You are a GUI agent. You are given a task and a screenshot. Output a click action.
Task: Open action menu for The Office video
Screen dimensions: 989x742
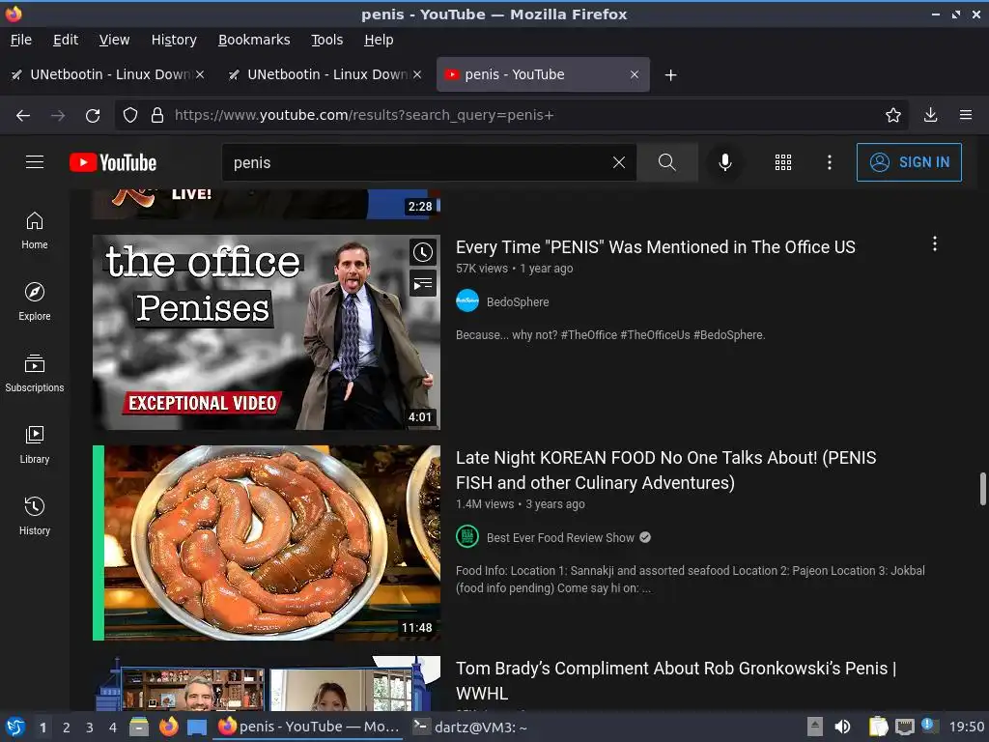tap(935, 244)
